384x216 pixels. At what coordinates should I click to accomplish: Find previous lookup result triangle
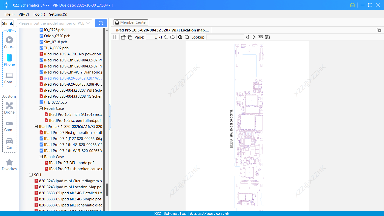(x=247, y=37)
